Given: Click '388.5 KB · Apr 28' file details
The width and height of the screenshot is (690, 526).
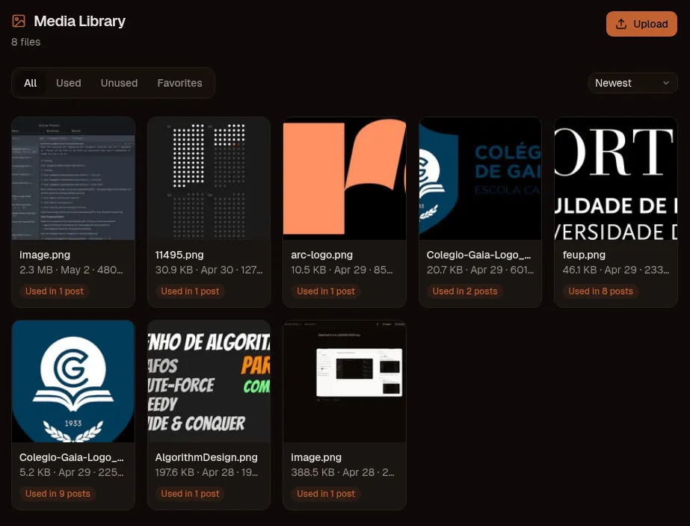Looking at the screenshot, I should pos(343,472).
